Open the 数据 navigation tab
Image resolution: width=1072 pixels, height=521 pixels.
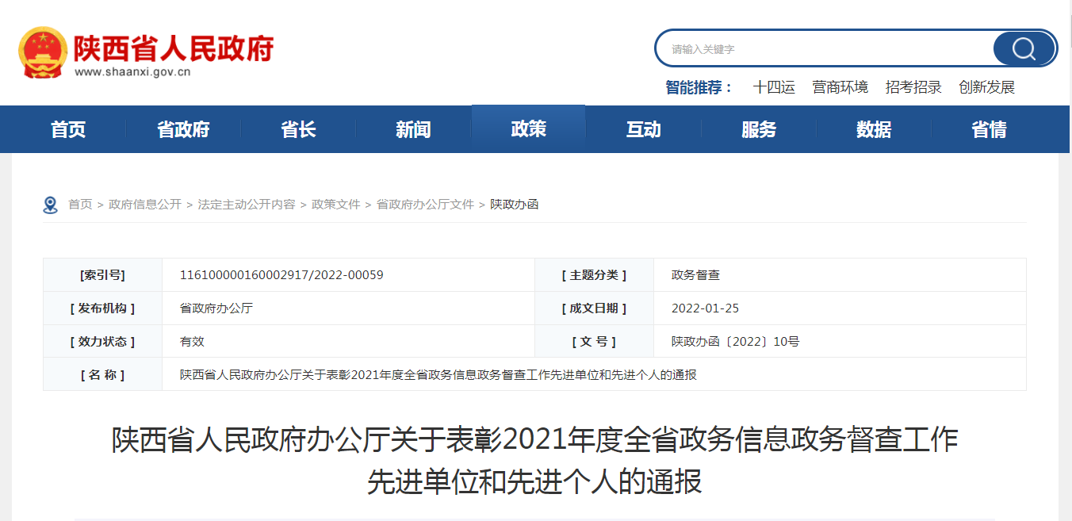click(874, 129)
